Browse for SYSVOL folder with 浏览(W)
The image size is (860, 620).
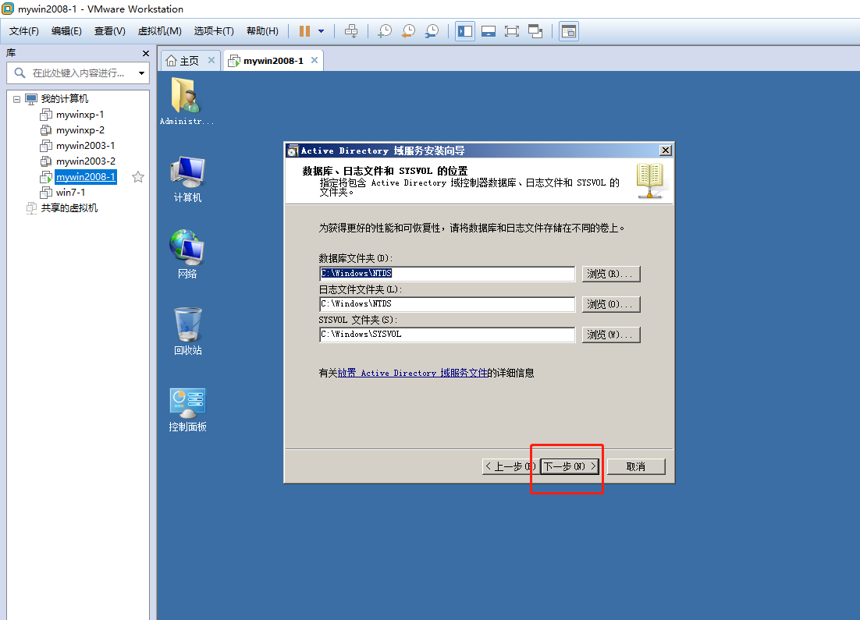[x=611, y=335]
